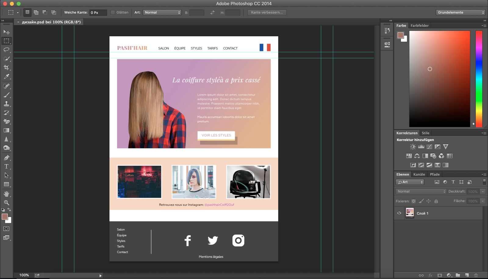Select the Clone Stamp tool

click(6, 104)
